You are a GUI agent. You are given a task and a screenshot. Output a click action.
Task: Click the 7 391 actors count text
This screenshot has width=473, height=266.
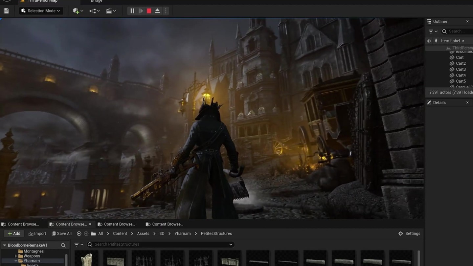451,92
